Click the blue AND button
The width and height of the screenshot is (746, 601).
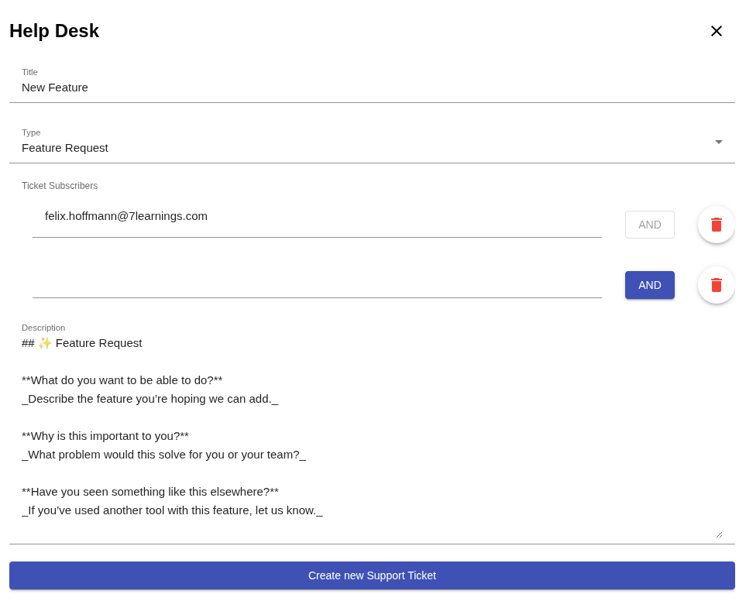click(x=649, y=285)
